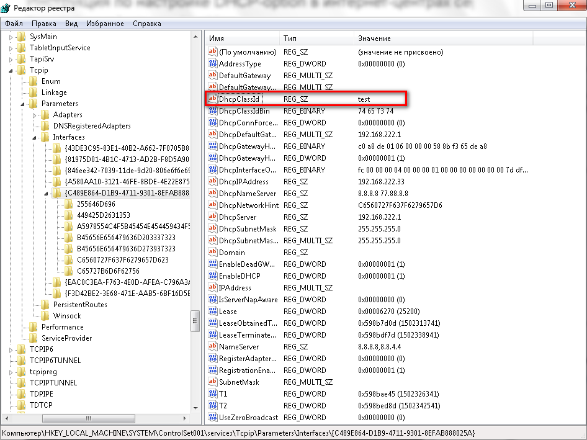The width and height of the screenshot is (587, 440).
Task: Click the PersistentRoutes folder icon
Action: [x=45, y=305]
